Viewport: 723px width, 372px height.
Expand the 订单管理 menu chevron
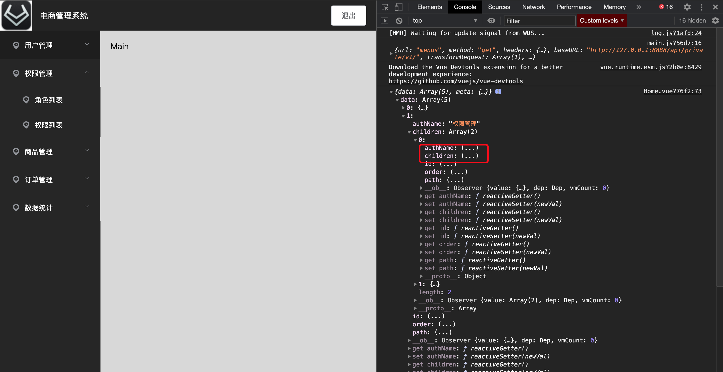tap(87, 178)
